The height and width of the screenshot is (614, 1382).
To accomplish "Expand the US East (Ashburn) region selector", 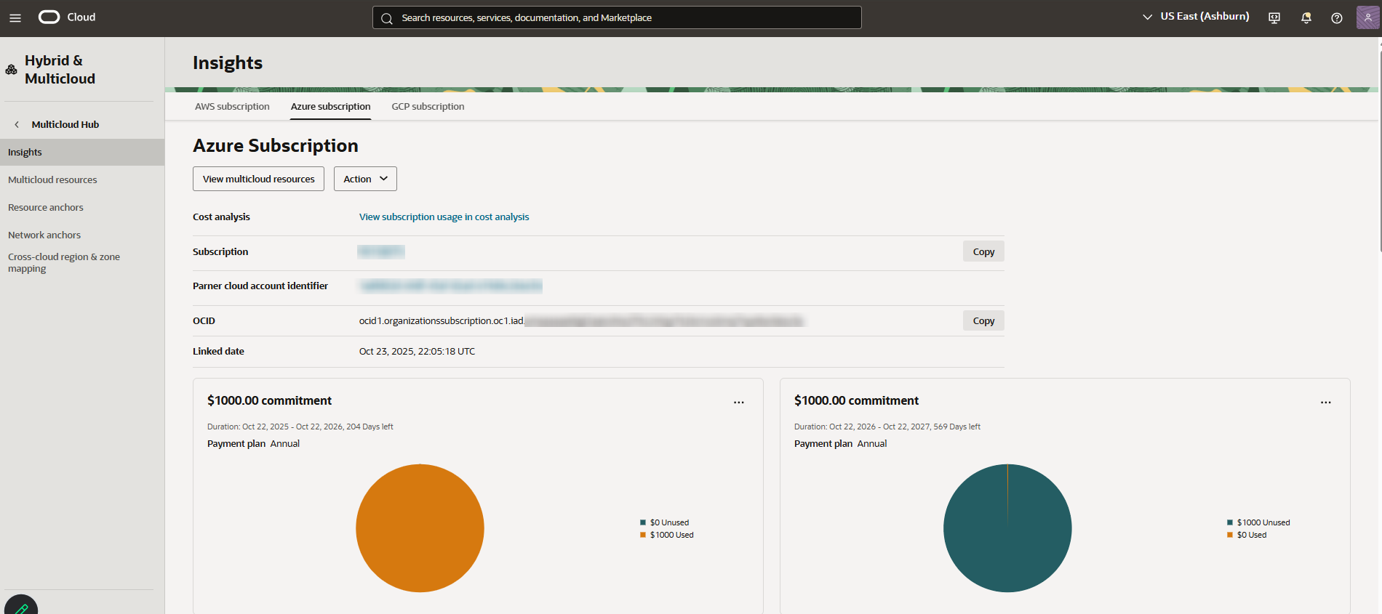I will coord(1196,17).
